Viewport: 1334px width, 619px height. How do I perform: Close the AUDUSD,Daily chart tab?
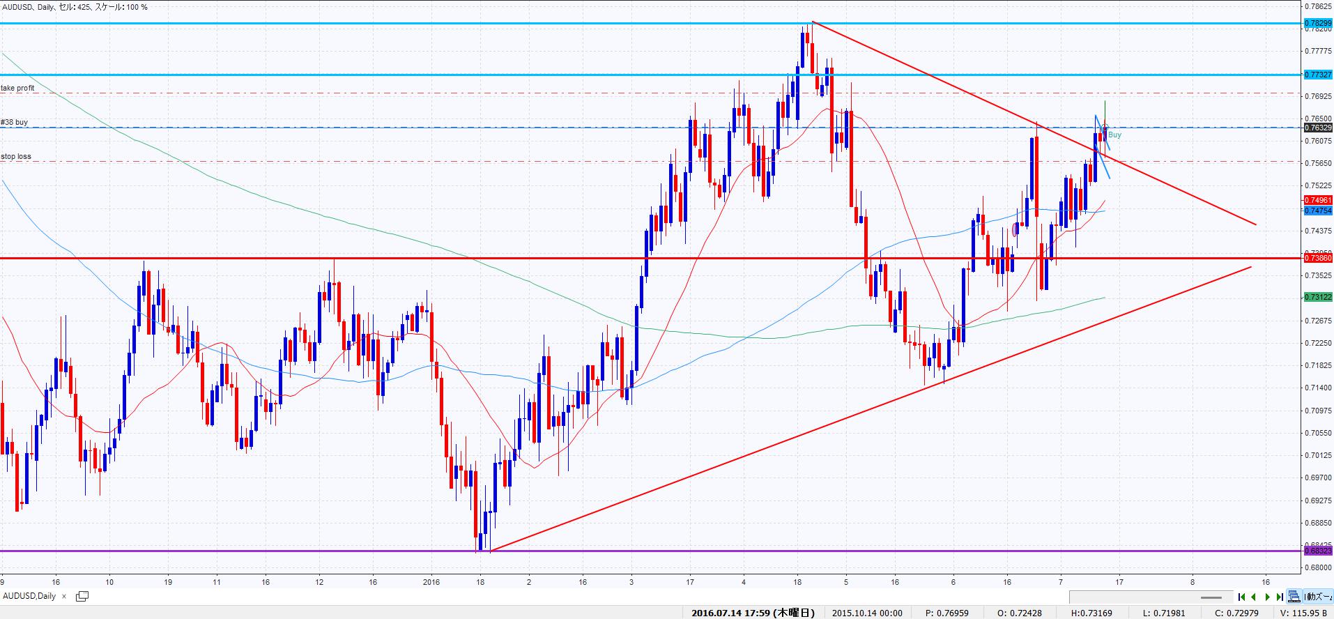64,596
